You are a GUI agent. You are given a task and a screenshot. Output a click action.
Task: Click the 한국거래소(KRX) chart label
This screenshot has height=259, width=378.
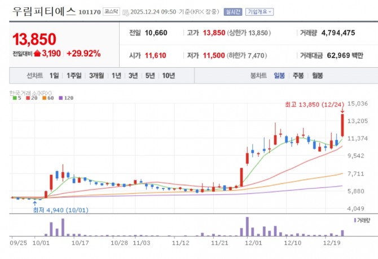30,93
